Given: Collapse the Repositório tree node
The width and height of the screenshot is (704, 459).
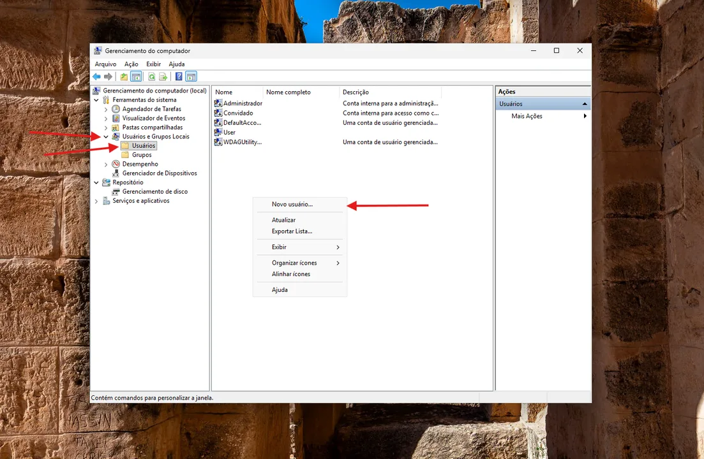Looking at the screenshot, I should point(96,182).
